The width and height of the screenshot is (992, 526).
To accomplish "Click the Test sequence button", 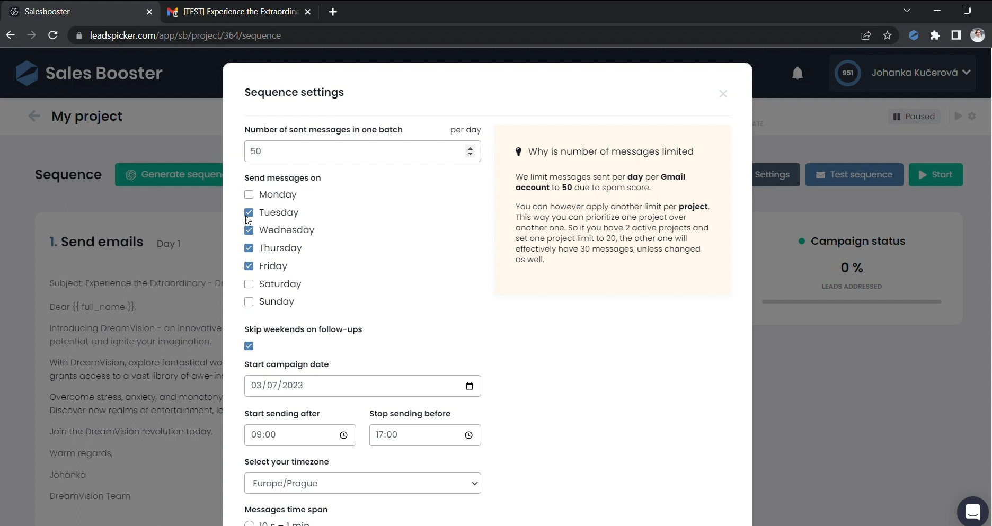I will (x=854, y=175).
